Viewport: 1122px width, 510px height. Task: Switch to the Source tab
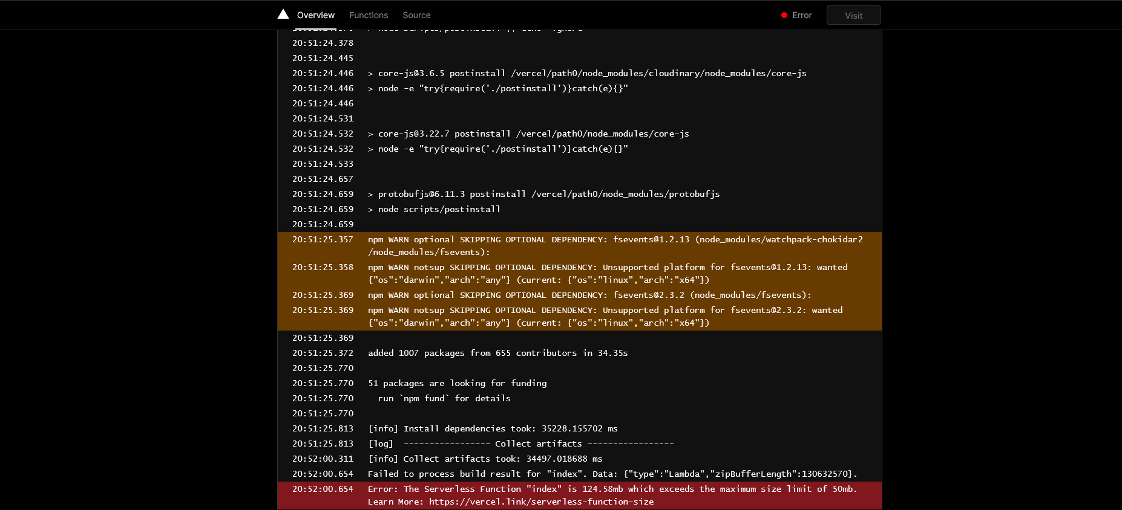pos(416,15)
